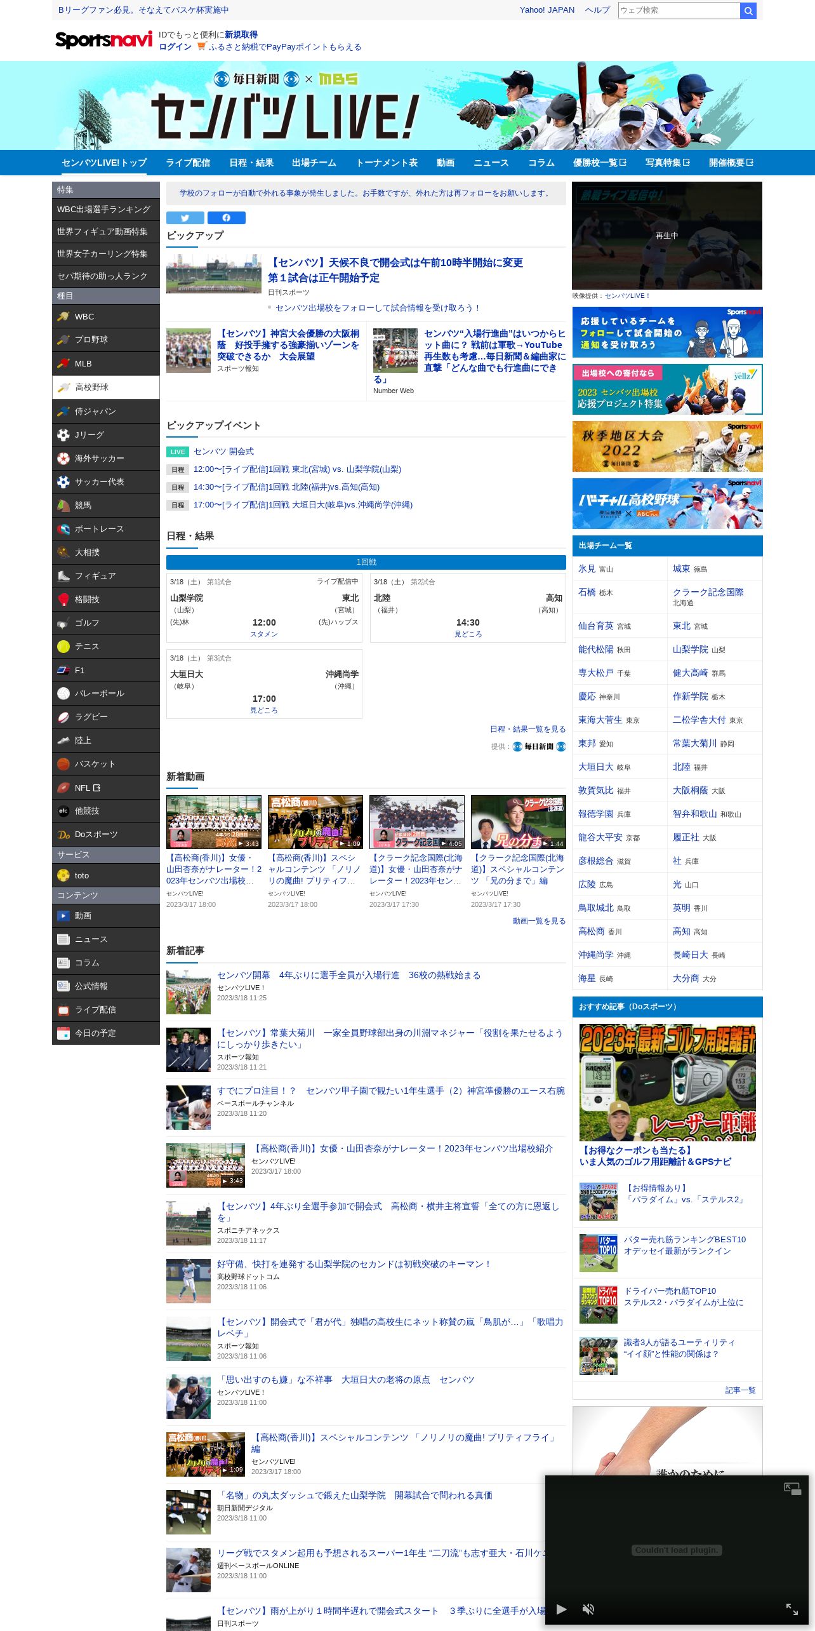Select バスケット ball icon
The image size is (815, 1631).
pyautogui.click(x=63, y=763)
